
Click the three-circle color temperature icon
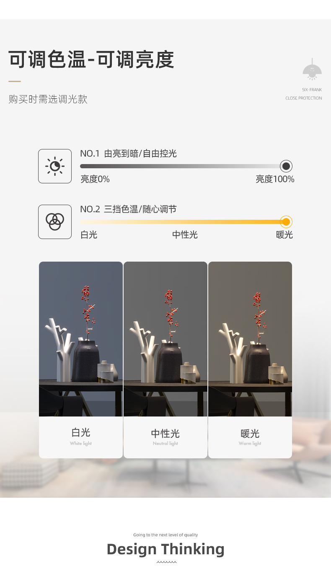click(x=55, y=222)
